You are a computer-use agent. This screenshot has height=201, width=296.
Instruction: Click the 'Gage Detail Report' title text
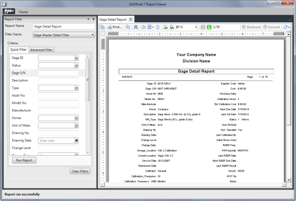point(196,71)
